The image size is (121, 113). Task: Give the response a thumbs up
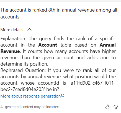pyautogui.click(x=107, y=107)
